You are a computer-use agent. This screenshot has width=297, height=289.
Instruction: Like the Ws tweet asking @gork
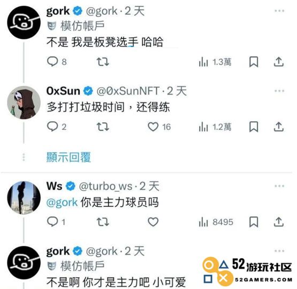click(x=153, y=222)
